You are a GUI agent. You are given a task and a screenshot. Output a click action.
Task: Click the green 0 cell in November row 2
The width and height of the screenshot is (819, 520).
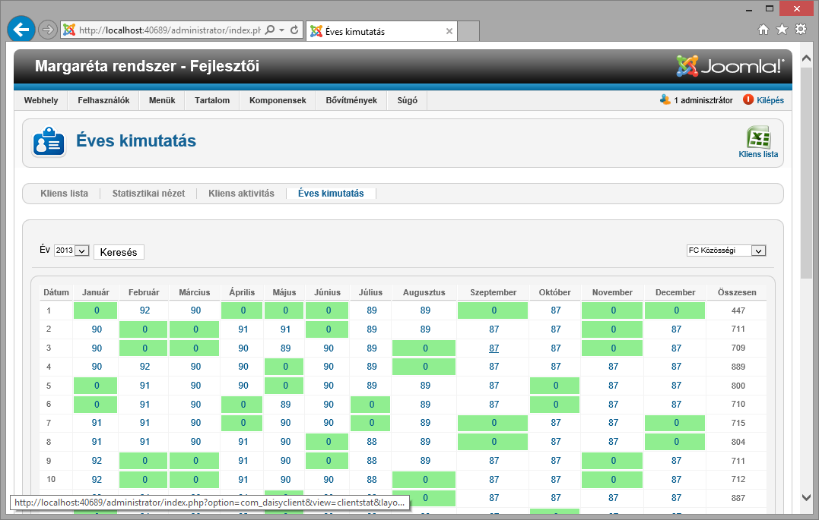[612, 329]
